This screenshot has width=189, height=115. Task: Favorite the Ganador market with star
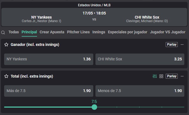click(6, 45)
